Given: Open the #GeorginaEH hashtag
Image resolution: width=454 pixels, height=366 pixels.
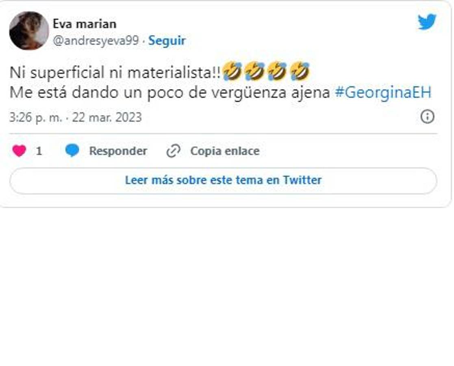Looking at the screenshot, I should pyautogui.click(x=384, y=92).
